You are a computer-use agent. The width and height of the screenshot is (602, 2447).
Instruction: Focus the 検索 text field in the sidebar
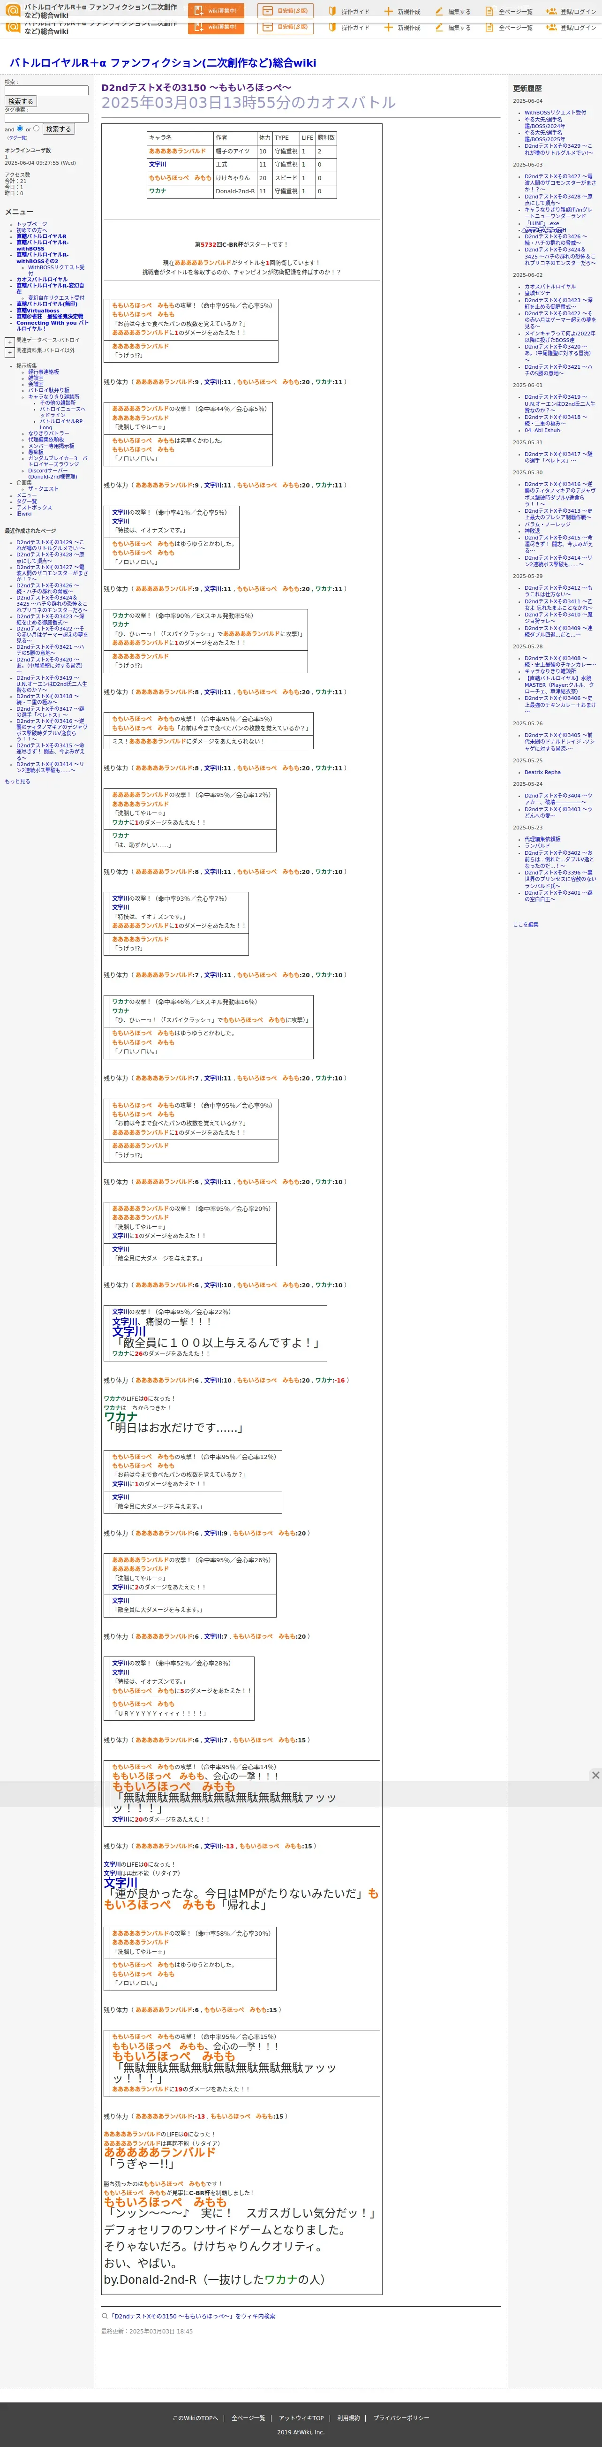46,90
